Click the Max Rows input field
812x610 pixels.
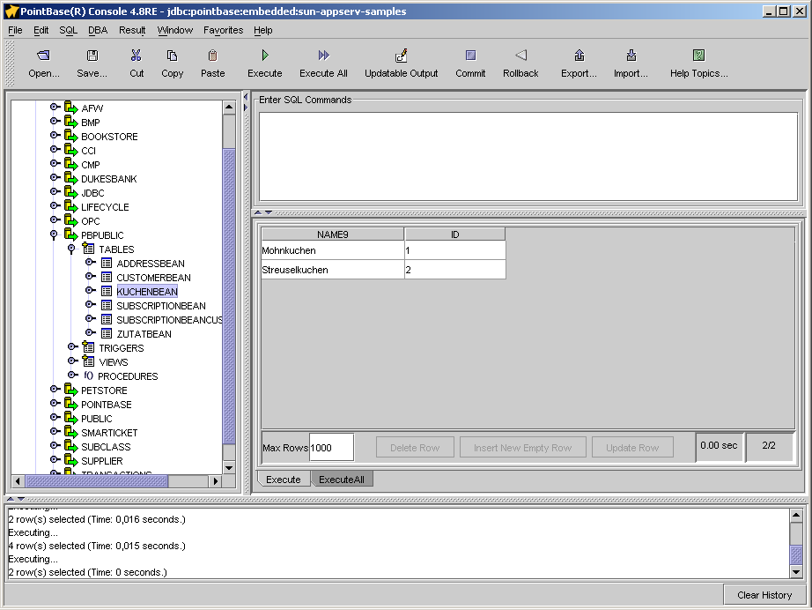point(331,447)
